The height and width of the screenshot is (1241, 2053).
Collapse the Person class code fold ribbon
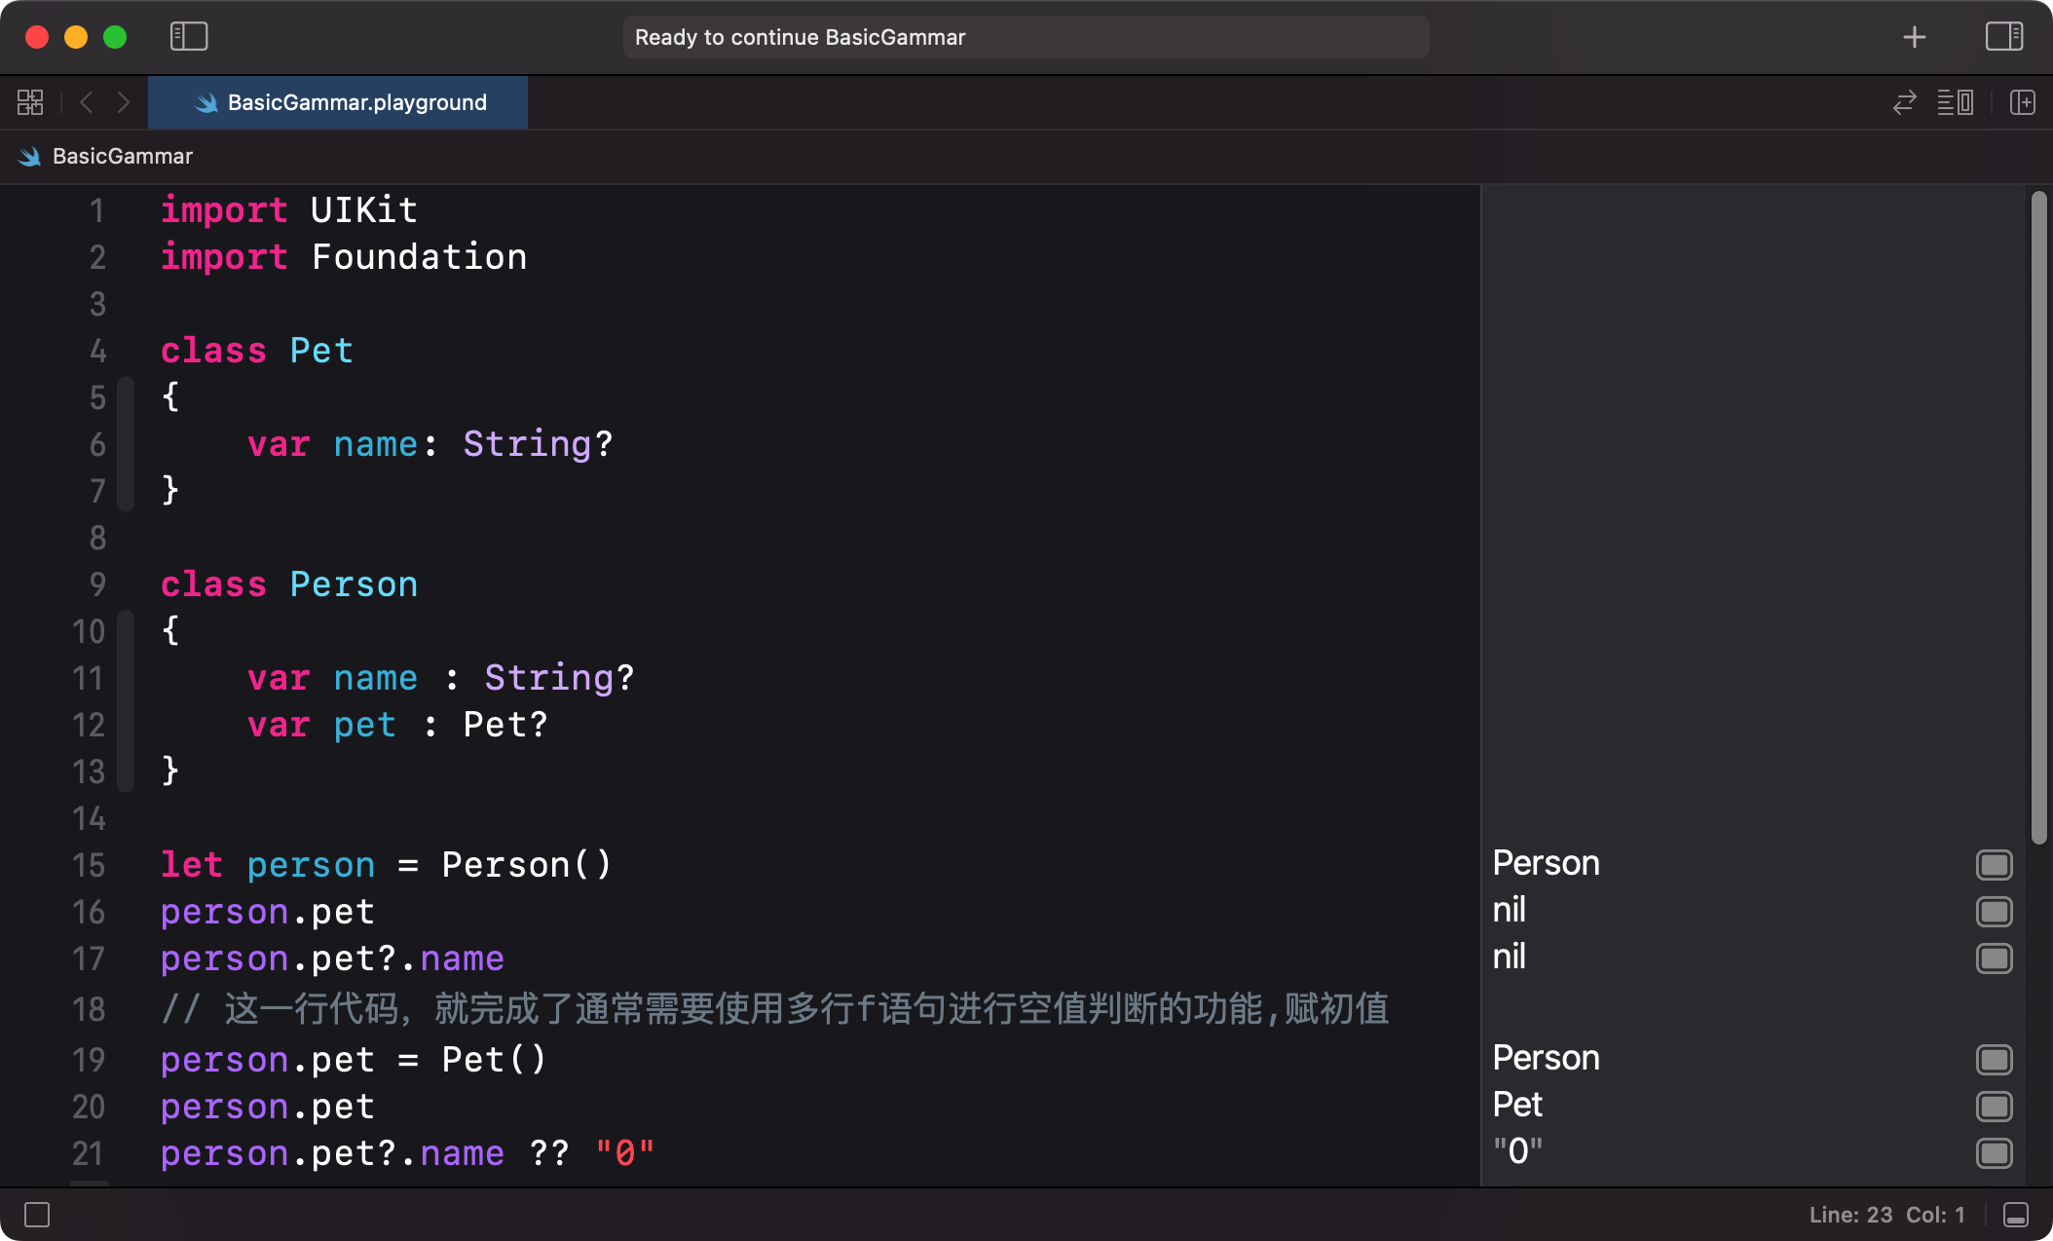(125, 701)
